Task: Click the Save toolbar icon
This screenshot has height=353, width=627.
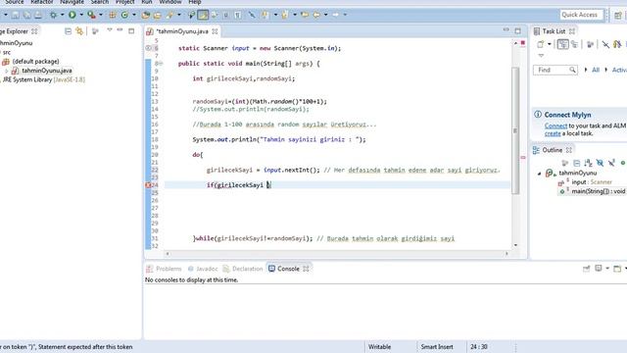Action: (x=16, y=16)
